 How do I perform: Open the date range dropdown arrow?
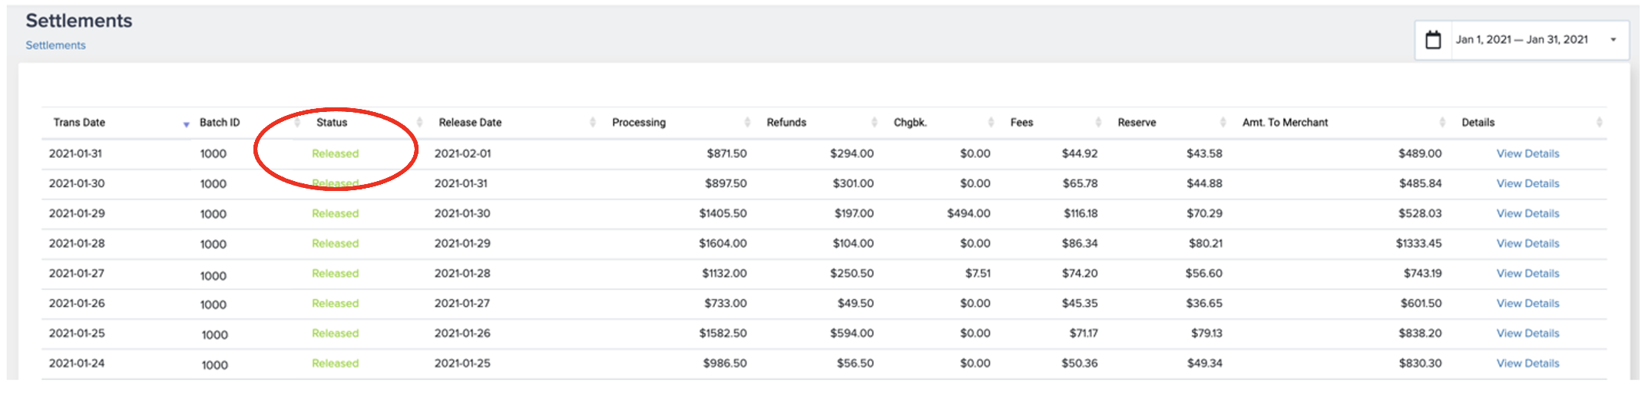click(x=1613, y=40)
